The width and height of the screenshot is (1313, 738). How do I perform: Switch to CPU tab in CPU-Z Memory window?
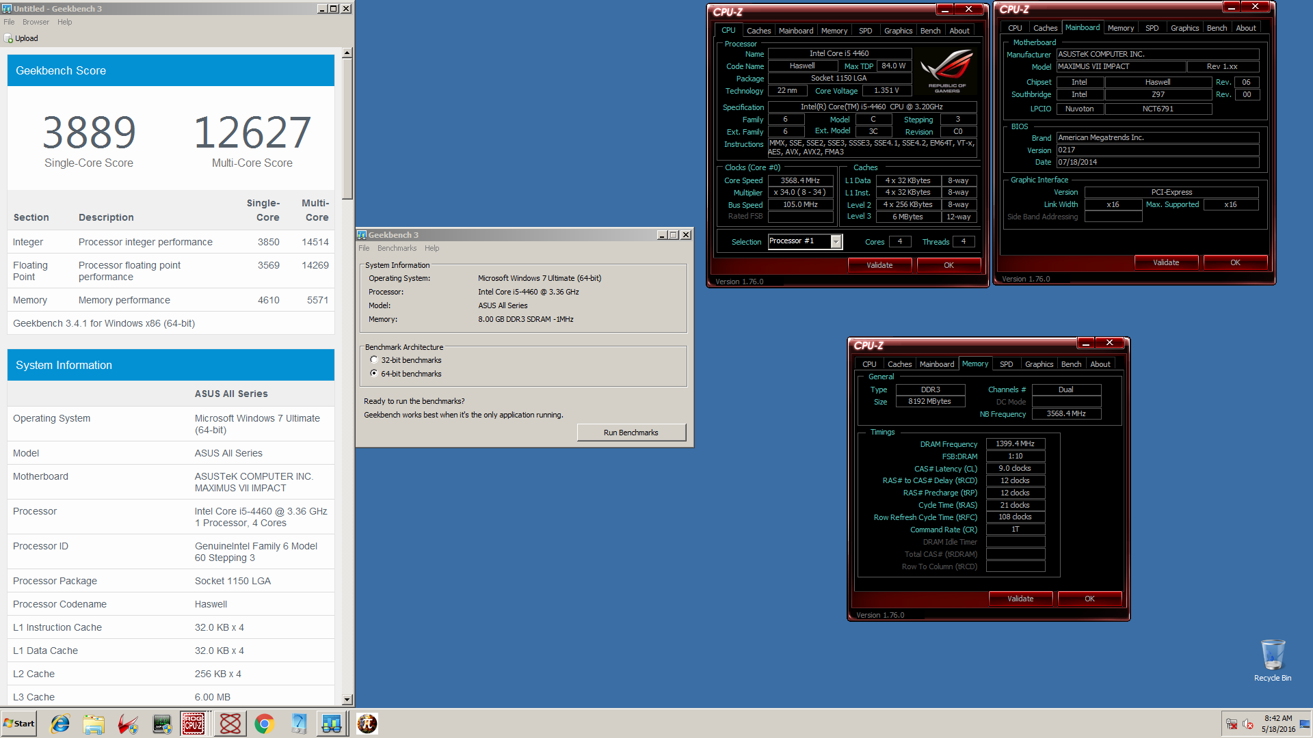pyautogui.click(x=869, y=364)
